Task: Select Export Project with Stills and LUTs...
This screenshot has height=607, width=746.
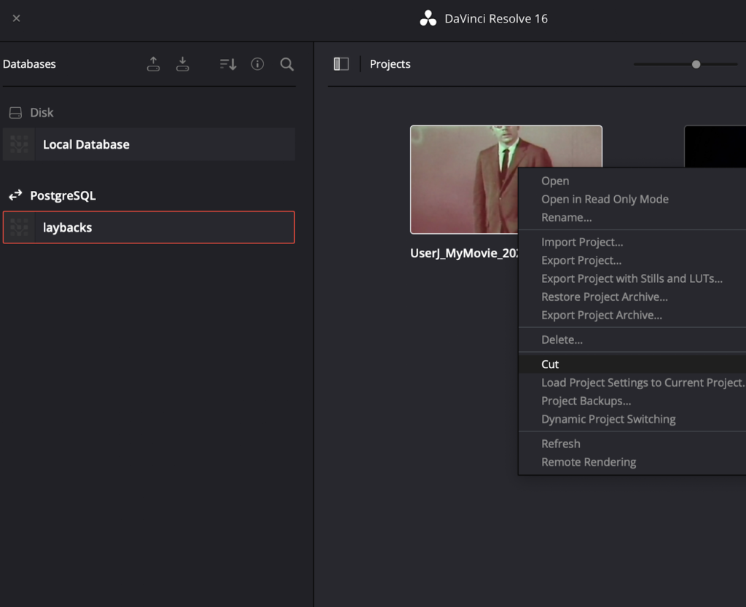Action: pyautogui.click(x=632, y=278)
